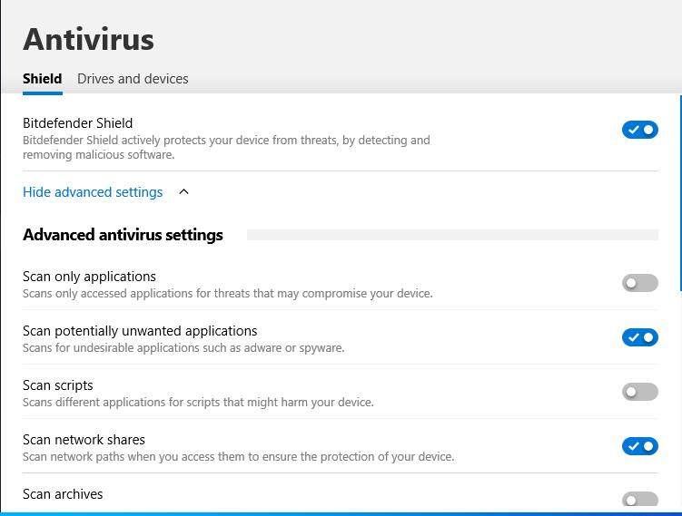Click the Scan potentially unwanted applications label
The width and height of the screenshot is (682, 516).
140,331
